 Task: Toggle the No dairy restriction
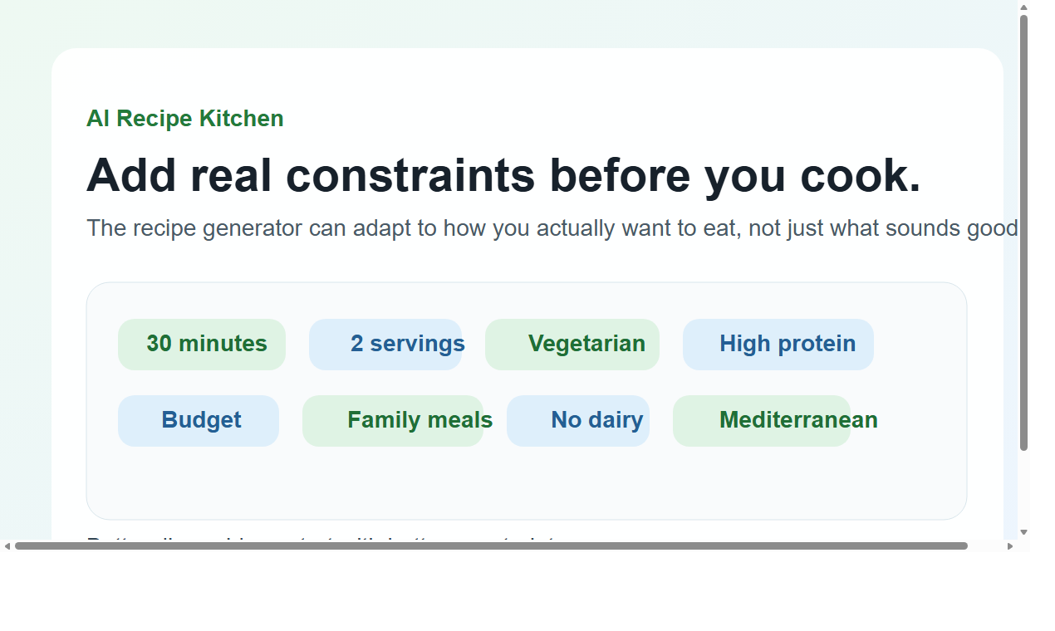tap(578, 420)
